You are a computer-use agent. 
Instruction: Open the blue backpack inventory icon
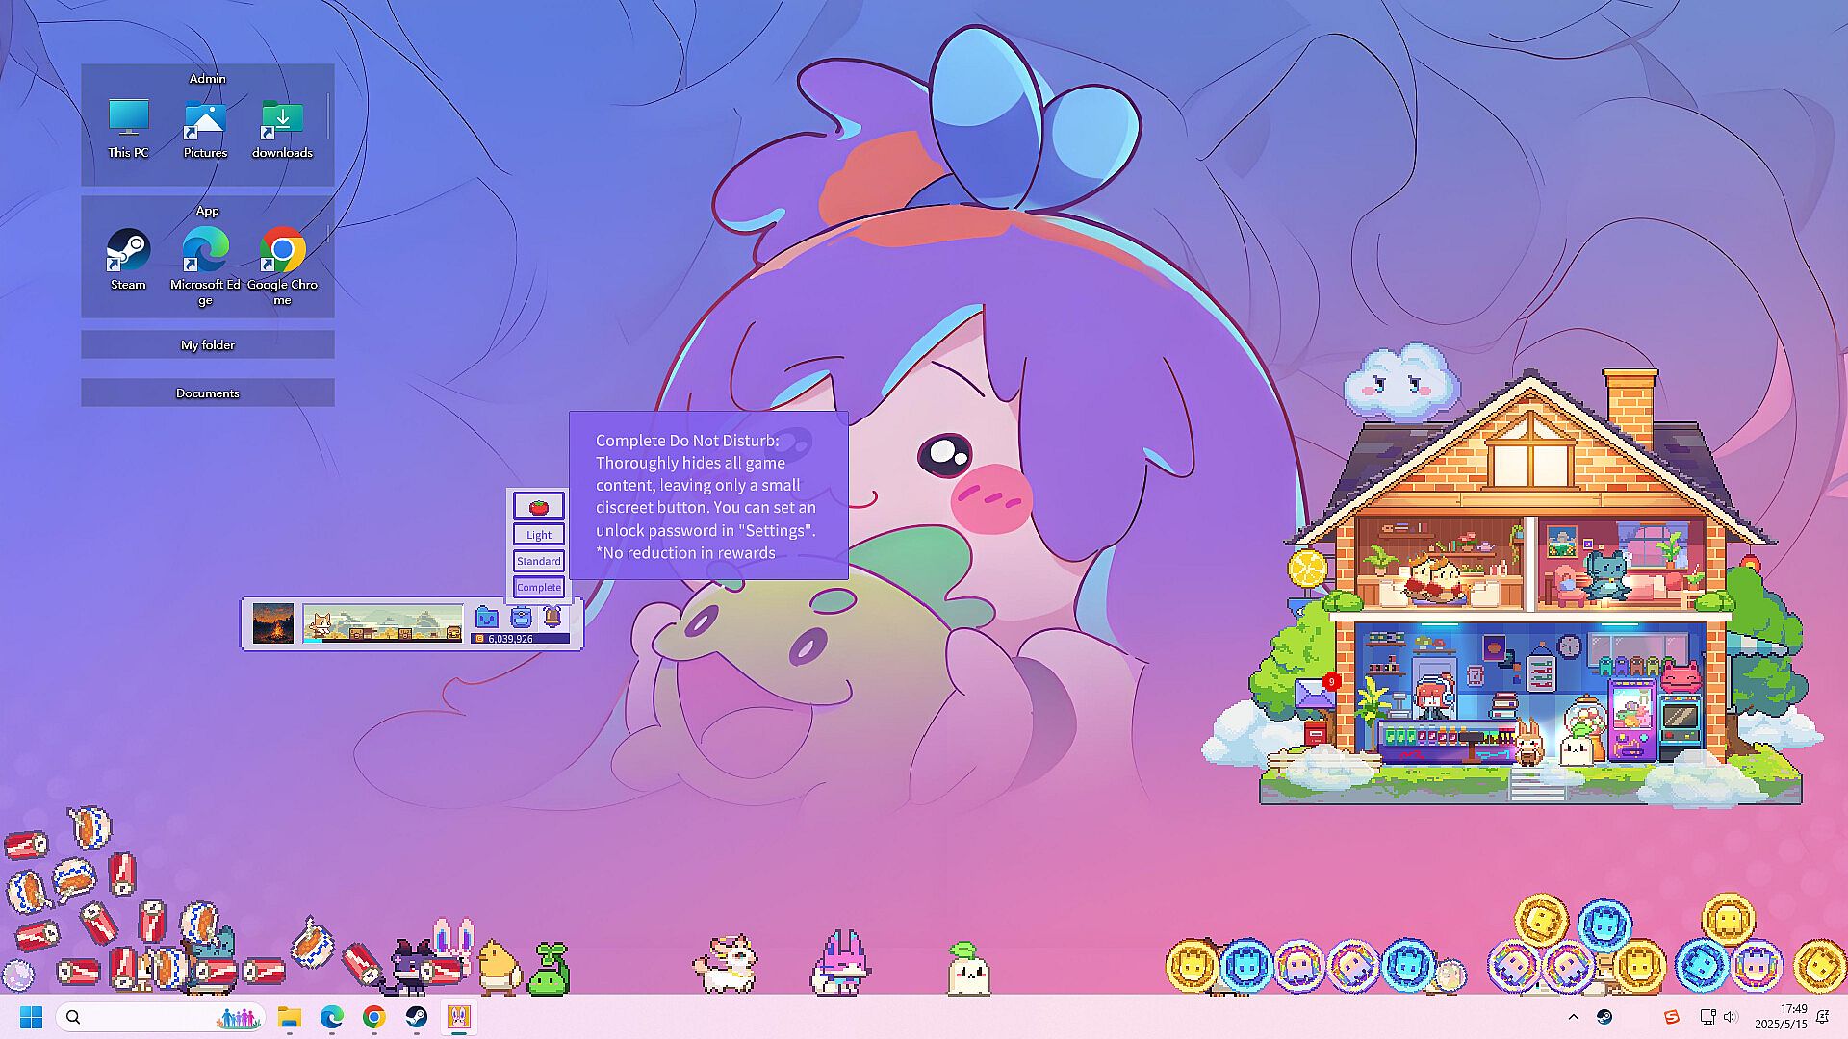click(x=521, y=617)
